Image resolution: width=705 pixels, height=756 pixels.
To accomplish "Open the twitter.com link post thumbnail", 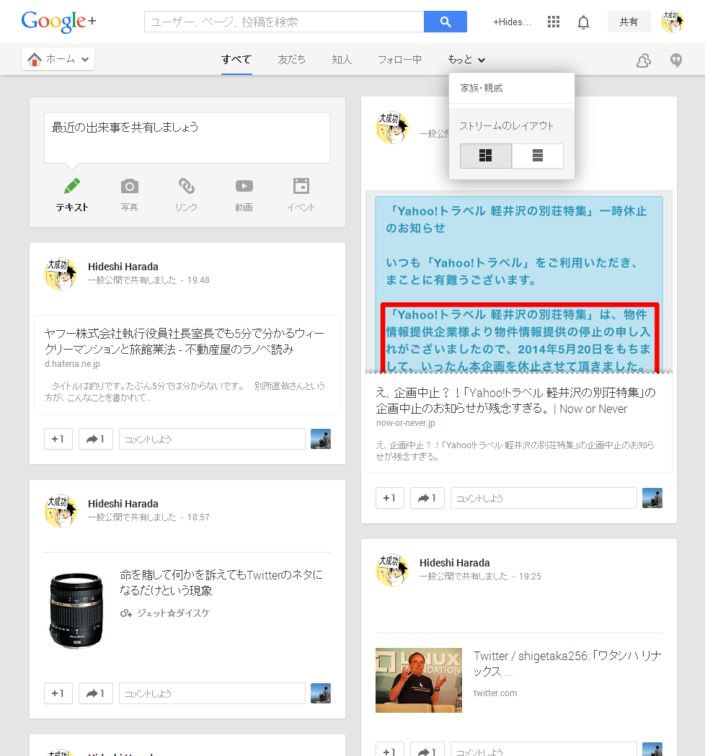I will click(418, 680).
